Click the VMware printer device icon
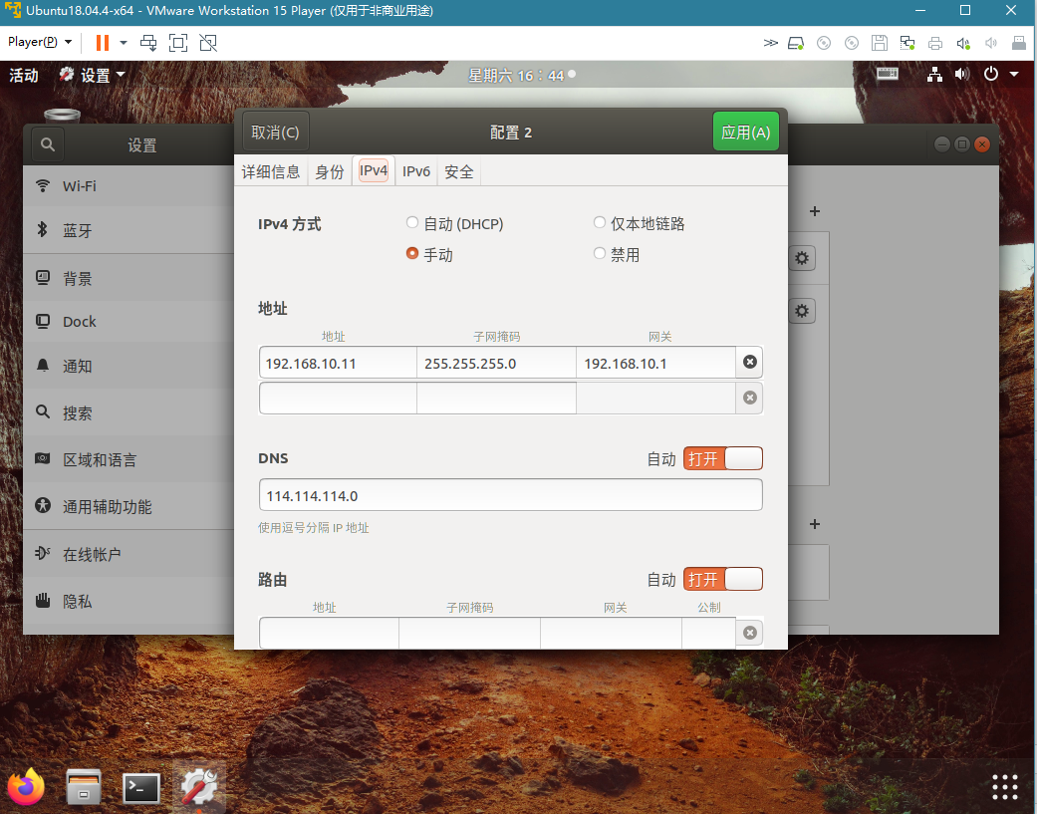1037x814 pixels. tap(935, 44)
